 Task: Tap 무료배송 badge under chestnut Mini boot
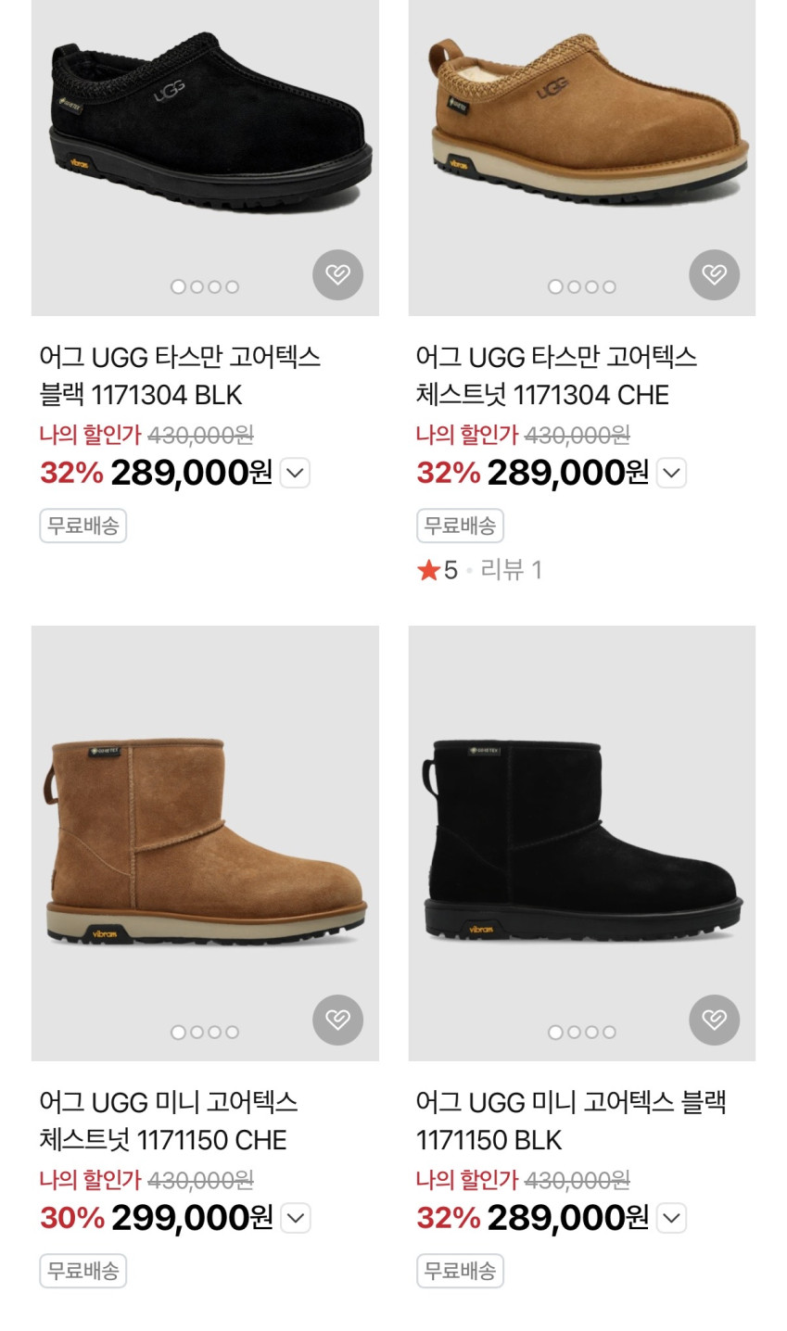point(83,1271)
